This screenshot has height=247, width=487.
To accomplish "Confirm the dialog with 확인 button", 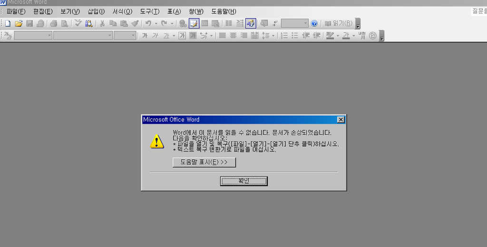I will pos(244,181).
